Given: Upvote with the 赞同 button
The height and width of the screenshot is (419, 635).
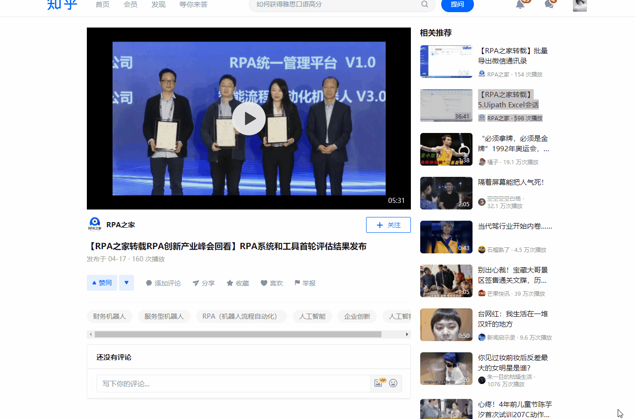Looking at the screenshot, I should click(x=102, y=283).
